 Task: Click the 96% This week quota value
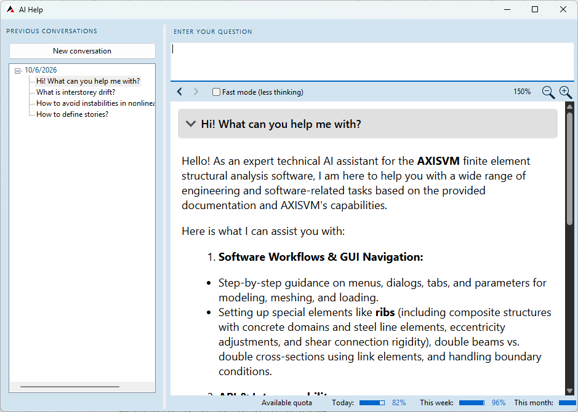pyautogui.click(x=499, y=403)
